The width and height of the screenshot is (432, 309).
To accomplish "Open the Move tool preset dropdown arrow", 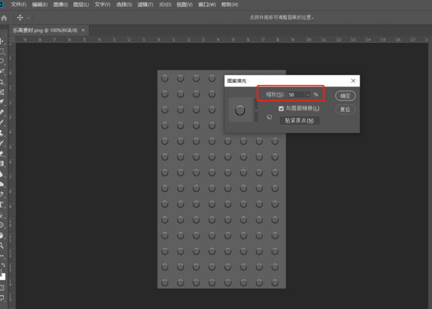I will click(x=29, y=18).
